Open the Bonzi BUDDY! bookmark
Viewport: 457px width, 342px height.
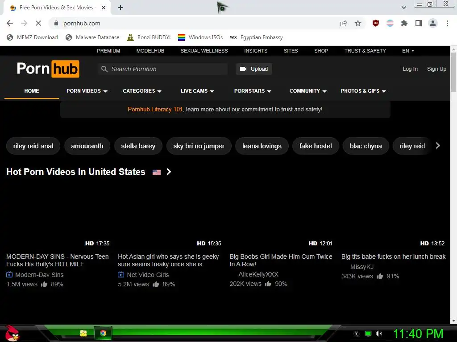pyautogui.click(x=149, y=37)
